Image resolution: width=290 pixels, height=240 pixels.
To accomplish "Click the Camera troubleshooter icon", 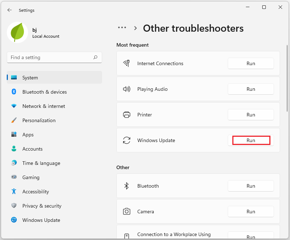I will pyautogui.click(x=127, y=211).
